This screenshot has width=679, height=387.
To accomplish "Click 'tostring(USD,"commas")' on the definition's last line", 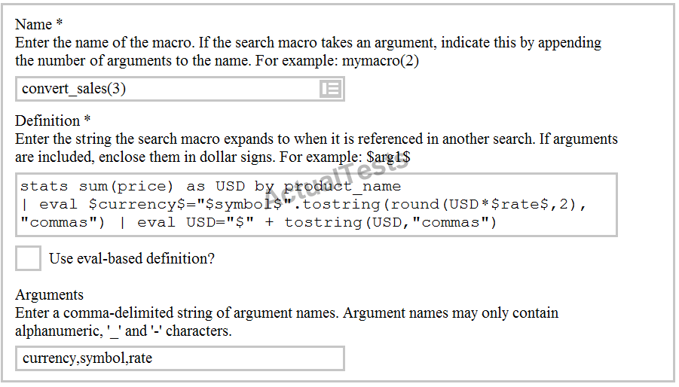I will click(390, 222).
